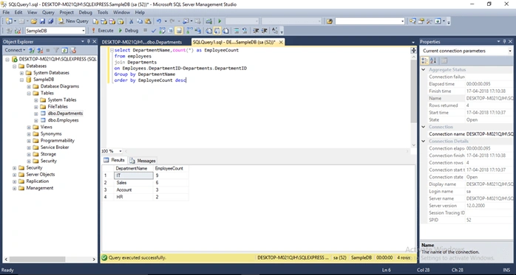Toggle Include Client Statistics
The width and height of the screenshot is (516, 275).
point(197,30)
